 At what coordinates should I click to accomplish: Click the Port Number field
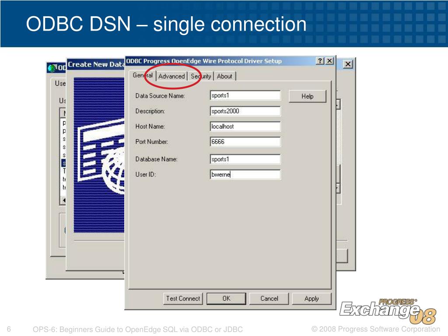pos(245,142)
